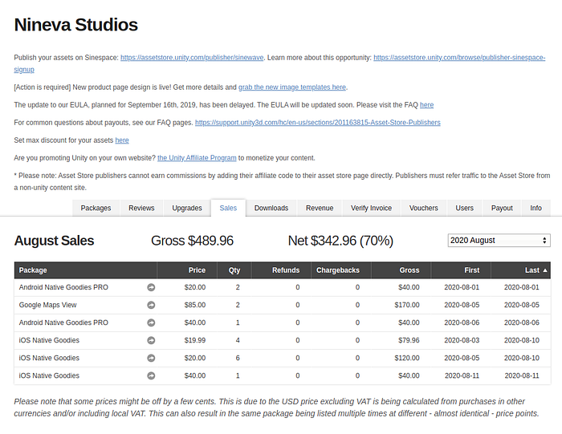Click the $85.00 price cell
Screen dimensions: 562x434
point(195,305)
